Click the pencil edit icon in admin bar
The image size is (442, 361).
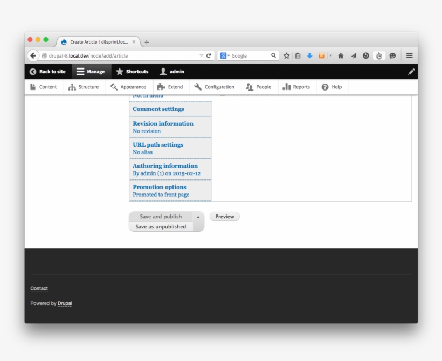(x=411, y=72)
